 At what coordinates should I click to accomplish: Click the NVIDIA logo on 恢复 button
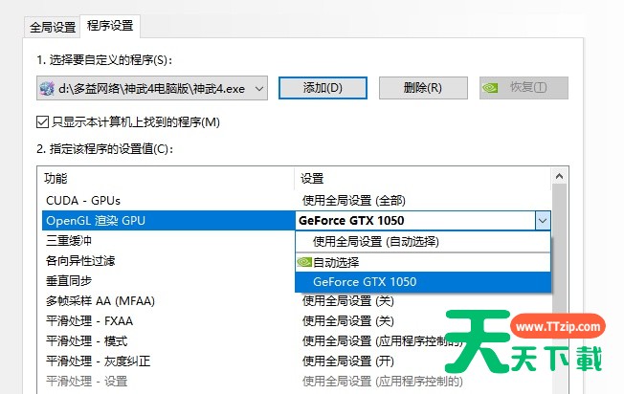[490, 87]
